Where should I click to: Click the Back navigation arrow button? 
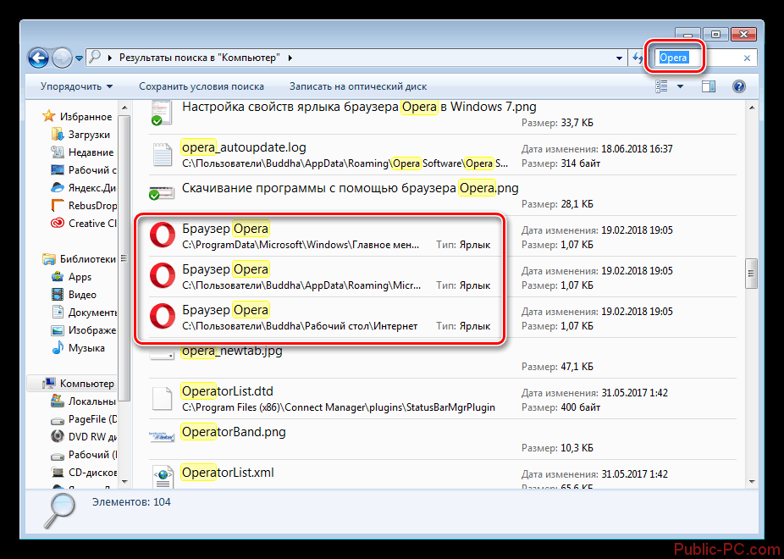point(38,58)
